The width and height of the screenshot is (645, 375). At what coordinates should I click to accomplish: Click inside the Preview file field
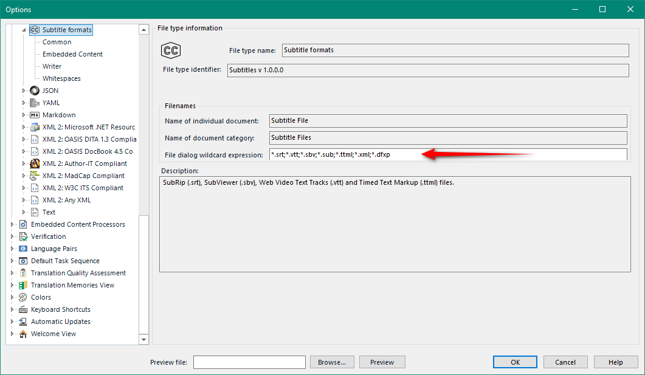coord(249,362)
